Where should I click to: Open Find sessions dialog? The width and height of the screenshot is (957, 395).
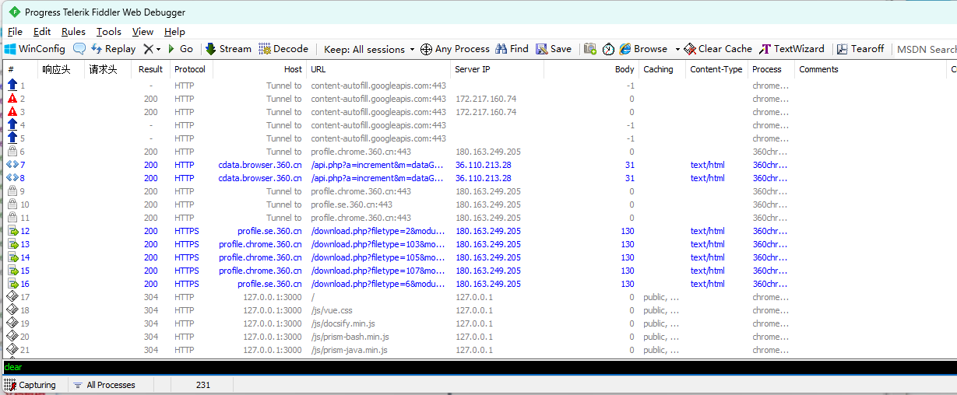[512, 48]
